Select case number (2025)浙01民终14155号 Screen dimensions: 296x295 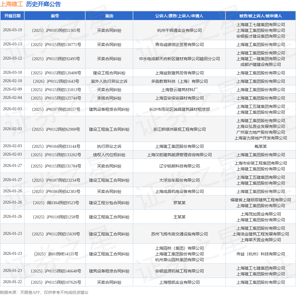point(56,254)
